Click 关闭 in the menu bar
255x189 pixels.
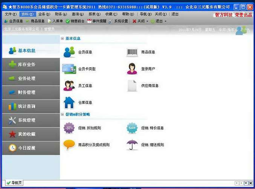click(x=161, y=14)
